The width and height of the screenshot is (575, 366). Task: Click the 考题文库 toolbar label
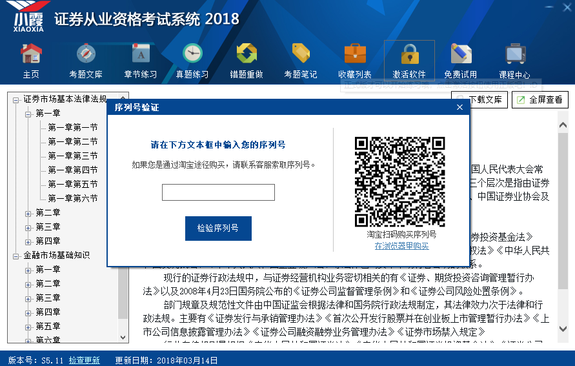pyautogui.click(x=86, y=74)
